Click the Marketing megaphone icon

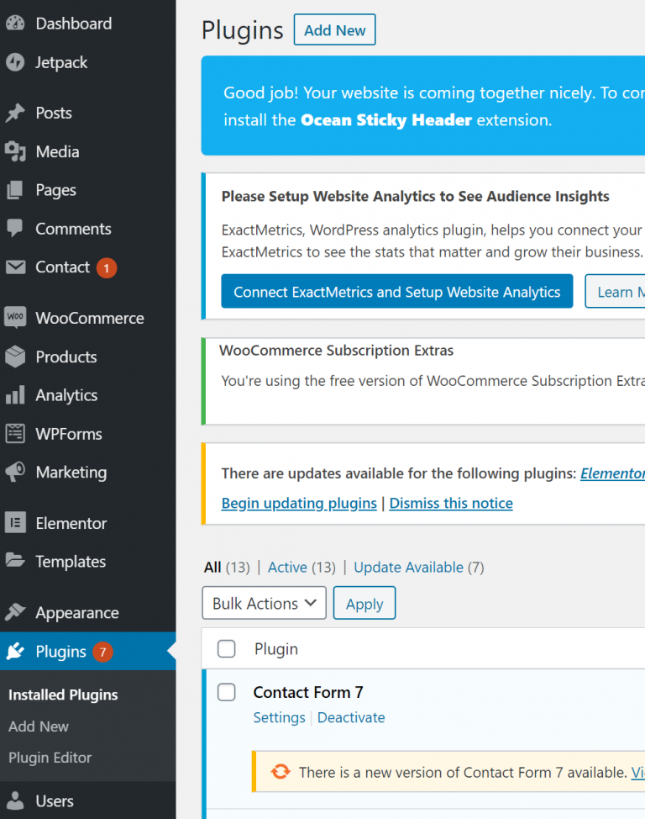15,473
